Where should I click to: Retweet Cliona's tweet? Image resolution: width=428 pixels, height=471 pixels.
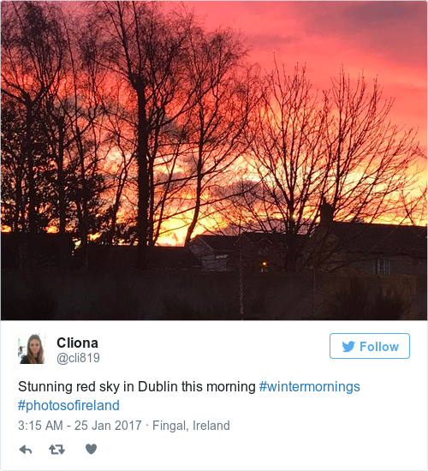click(56, 450)
